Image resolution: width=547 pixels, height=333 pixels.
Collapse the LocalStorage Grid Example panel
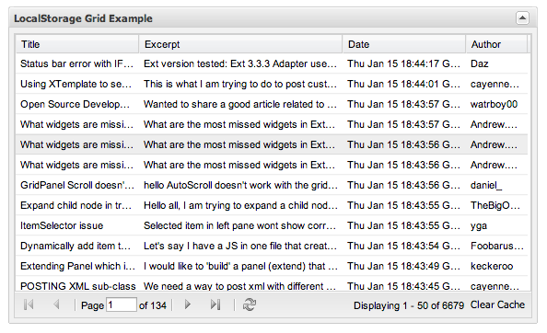point(522,18)
